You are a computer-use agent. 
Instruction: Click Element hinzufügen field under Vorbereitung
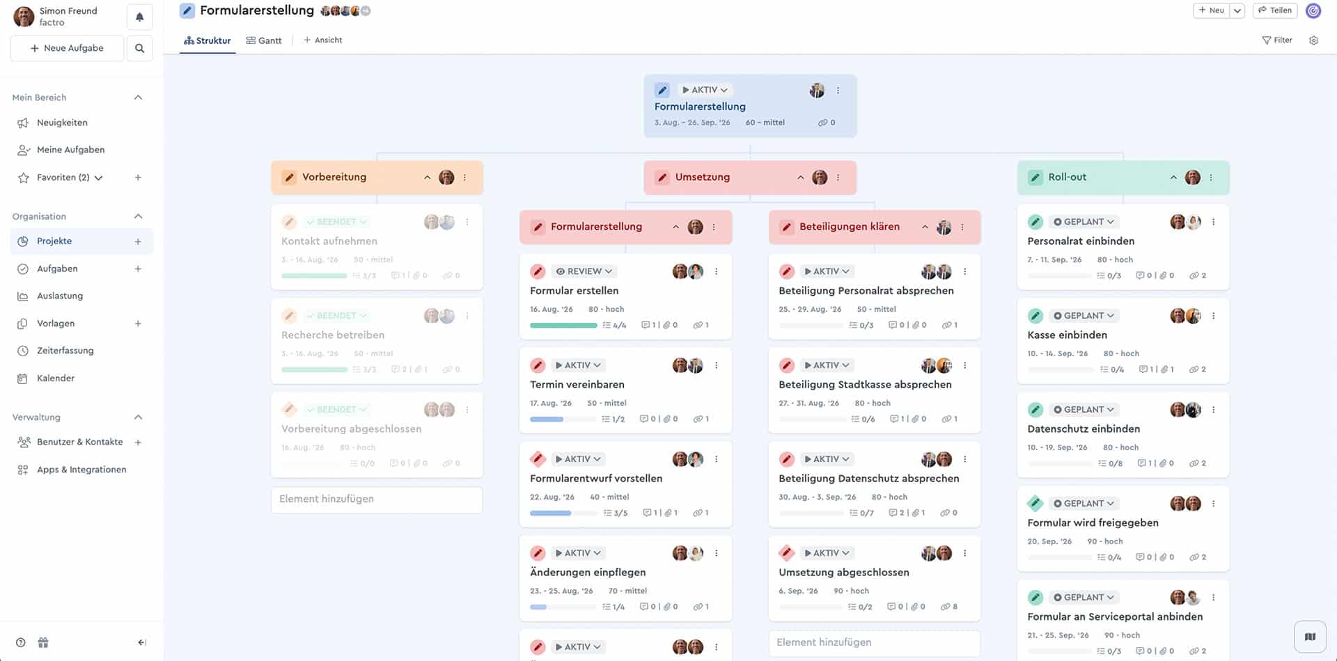[x=376, y=499]
